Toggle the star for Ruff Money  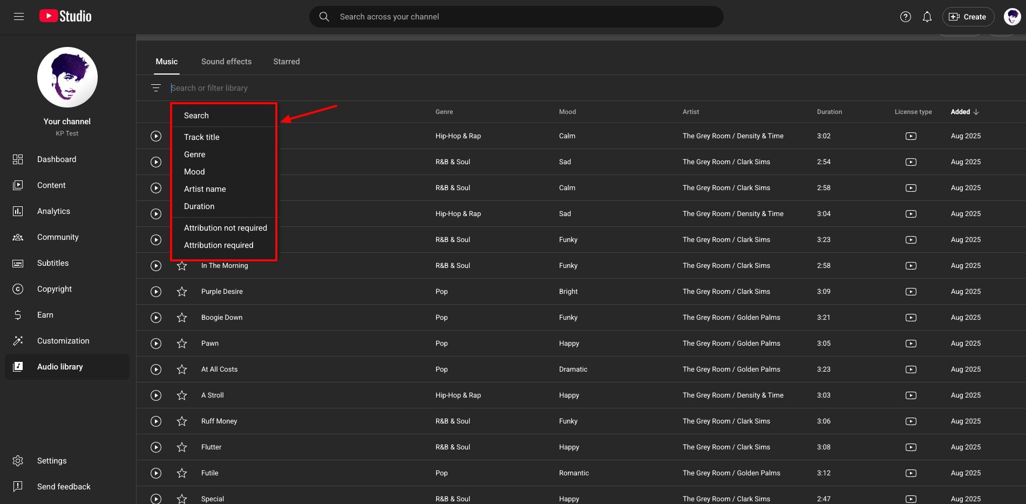click(182, 421)
